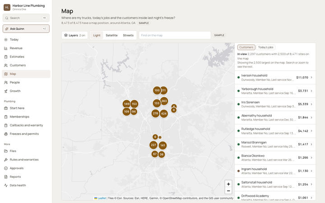The width and height of the screenshot is (325, 203).
Task: Click the Files folder icon
Action: click(x=6, y=151)
